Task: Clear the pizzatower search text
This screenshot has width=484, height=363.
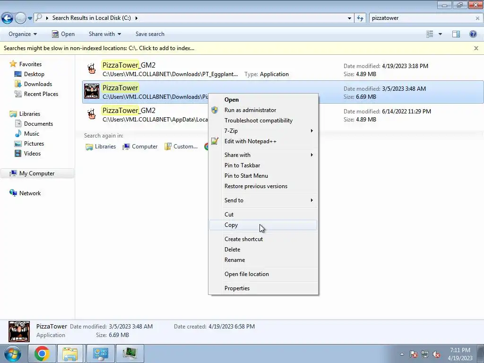Action: [x=477, y=18]
